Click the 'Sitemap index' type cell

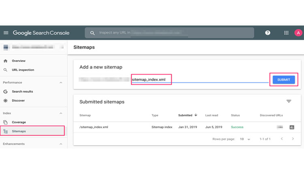[162, 127]
